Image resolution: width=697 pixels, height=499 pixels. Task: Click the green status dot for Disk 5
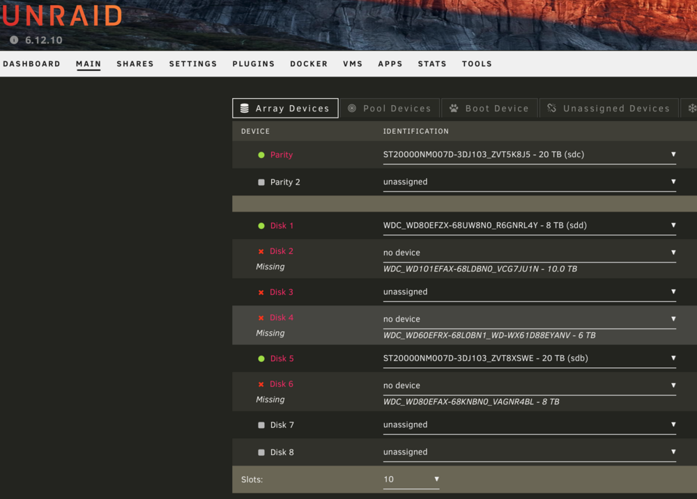[261, 358]
